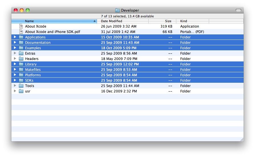255x157 pixels.
Task: Click the Portab... (PDF) kind cell
Action: click(192, 32)
